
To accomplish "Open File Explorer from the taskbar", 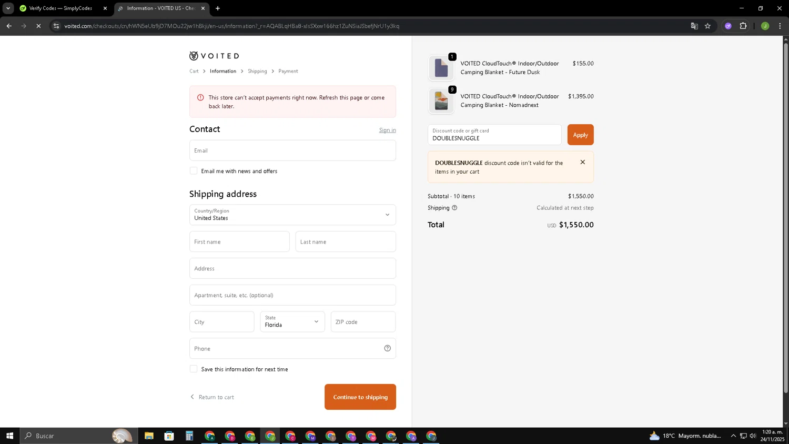I will coord(149,436).
